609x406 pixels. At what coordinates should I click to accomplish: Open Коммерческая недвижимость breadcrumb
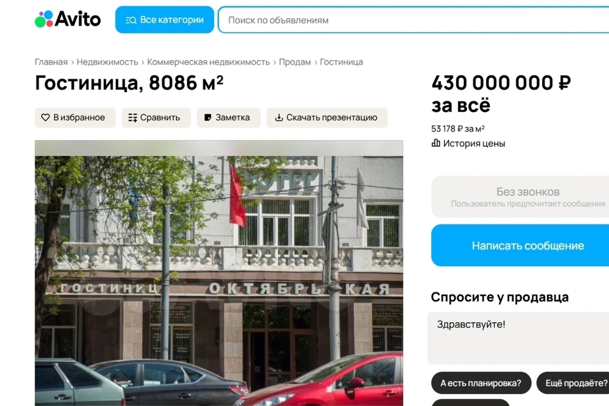pos(209,62)
